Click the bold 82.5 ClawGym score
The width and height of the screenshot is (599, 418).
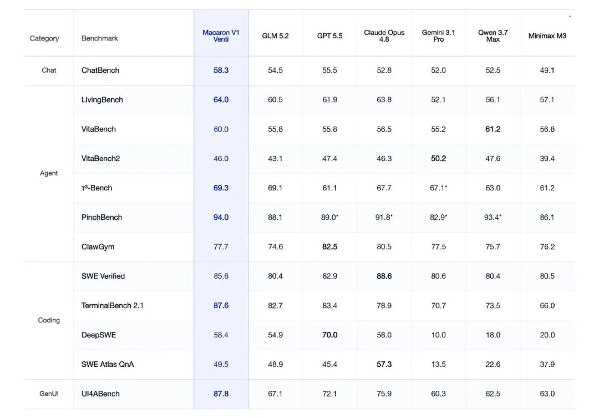329,246
